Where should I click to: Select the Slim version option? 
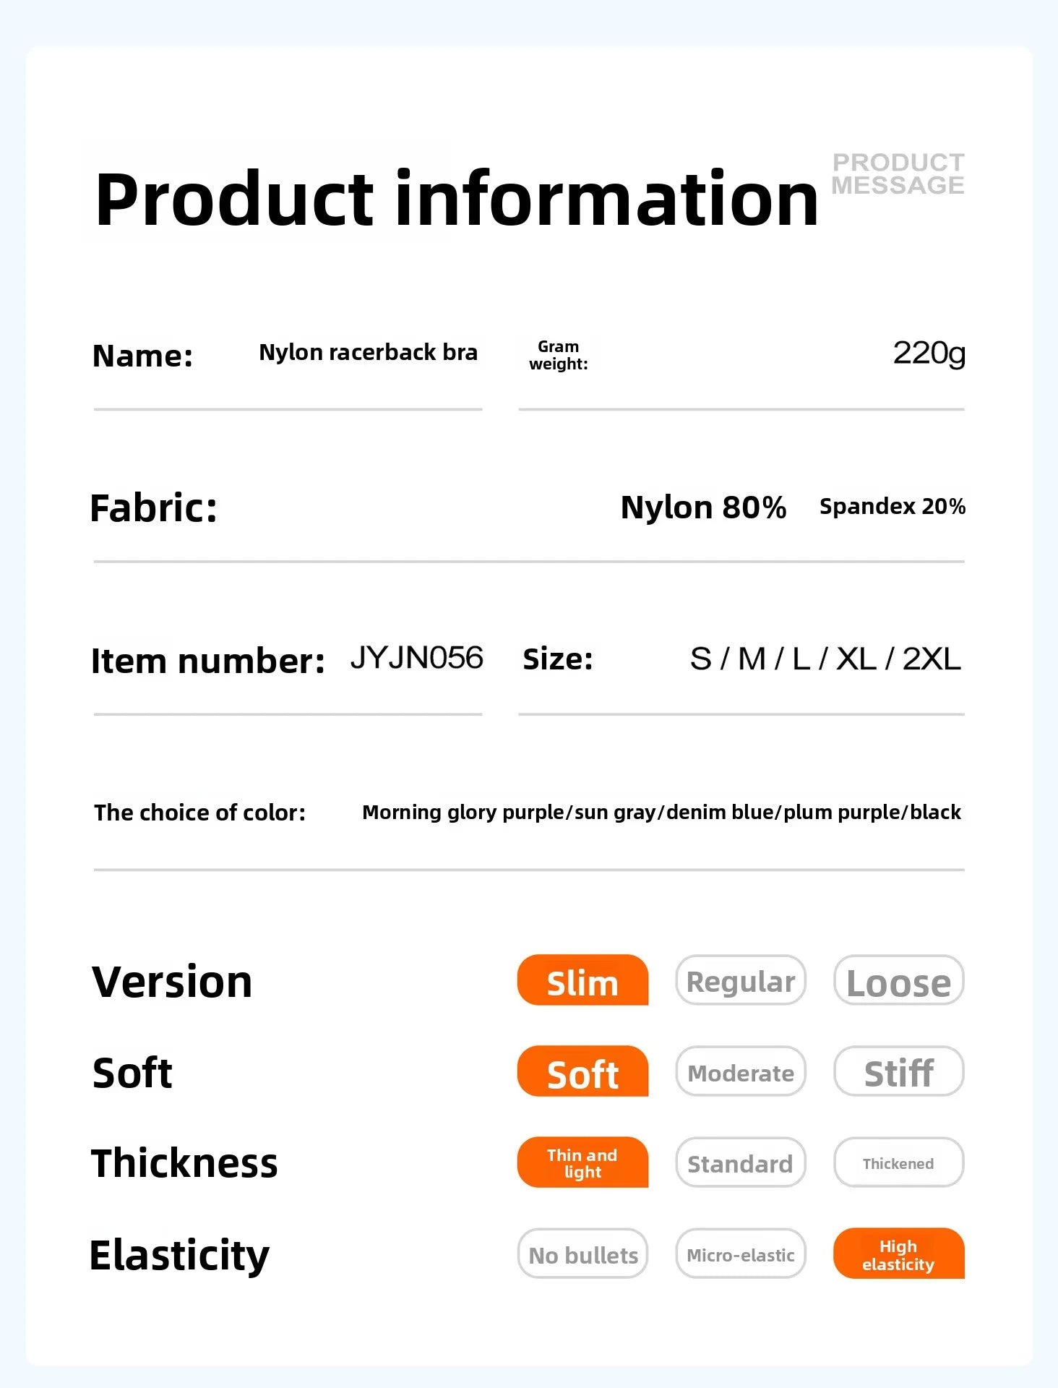click(582, 980)
